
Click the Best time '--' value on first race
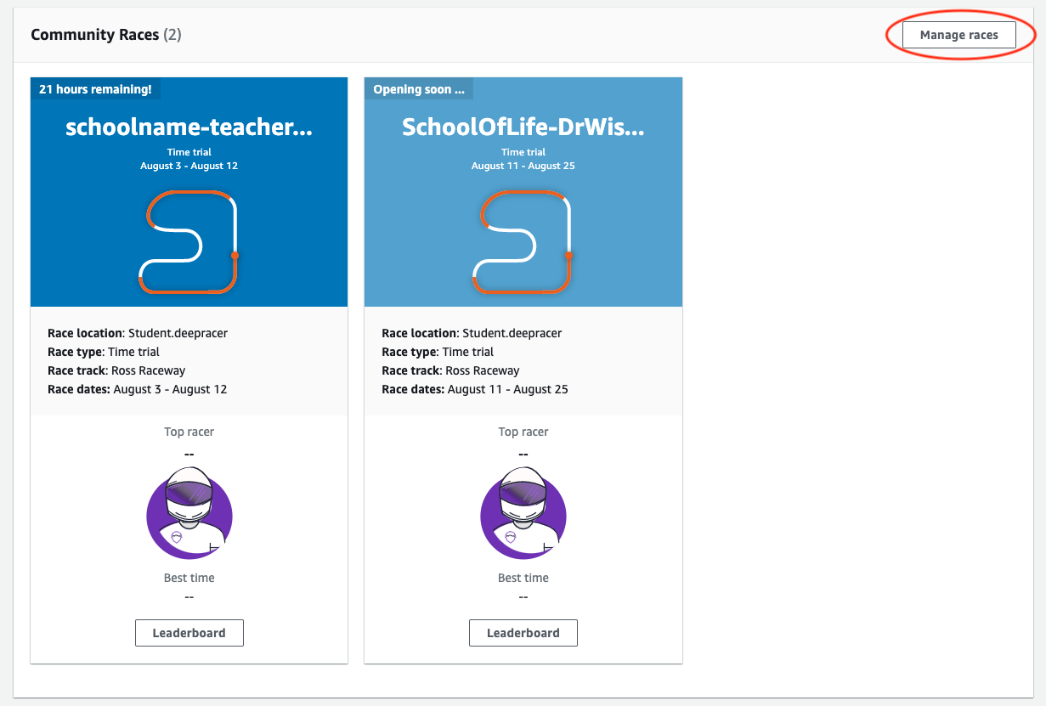pos(189,596)
